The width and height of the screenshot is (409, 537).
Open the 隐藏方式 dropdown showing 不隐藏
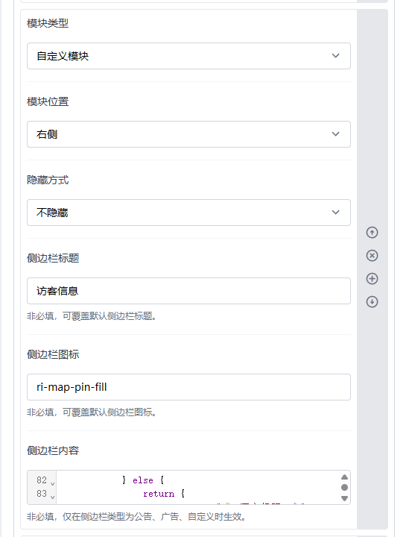tap(188, 213)
